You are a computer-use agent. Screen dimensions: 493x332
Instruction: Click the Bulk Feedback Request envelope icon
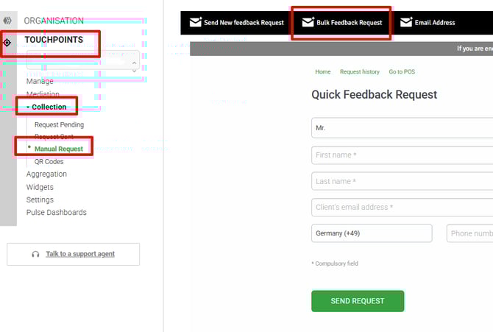[308, 23]
